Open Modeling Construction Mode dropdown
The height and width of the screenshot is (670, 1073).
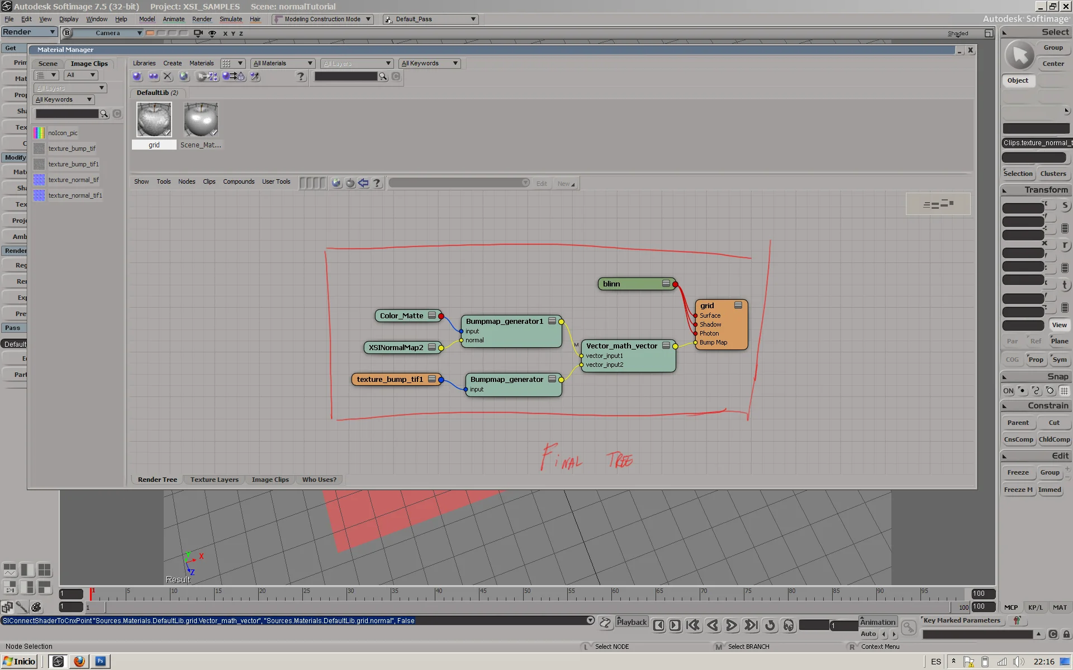(322, 19)
